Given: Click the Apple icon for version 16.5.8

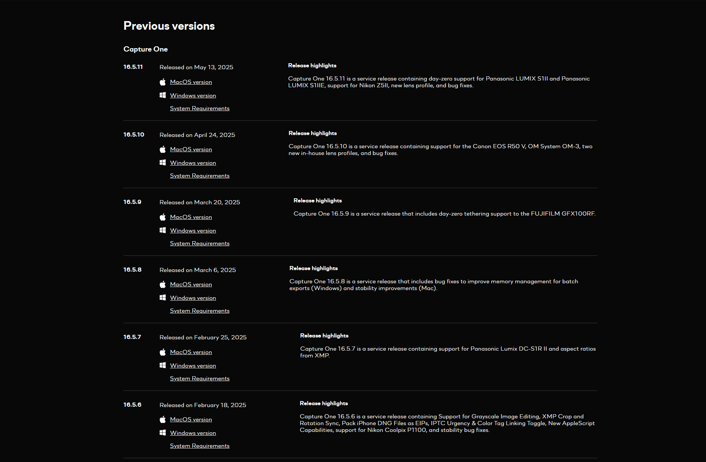Looking at the screenshot, I should coord(162,284).
